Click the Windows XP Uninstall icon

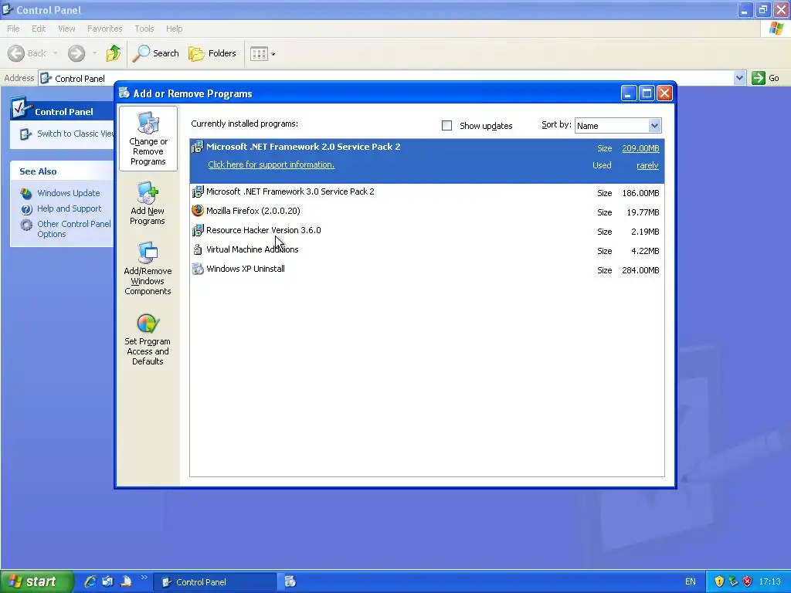click(x=198, y=269)
